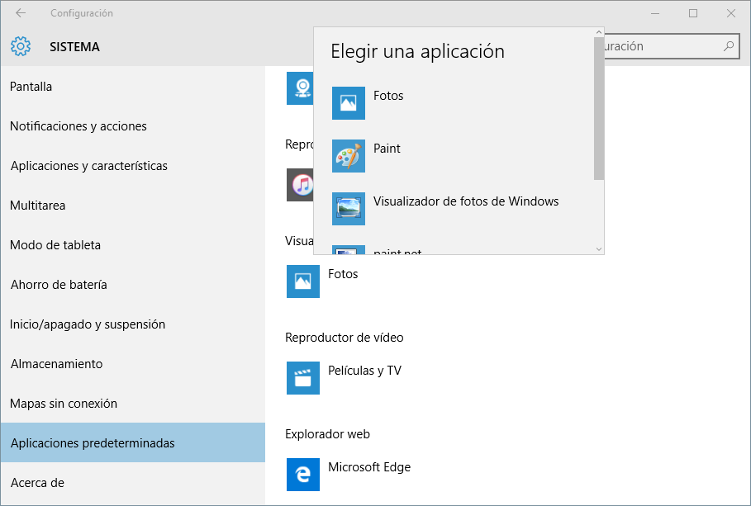
Task: Click the Sistema settings gear icon
Action: click(x=21, y=46)
